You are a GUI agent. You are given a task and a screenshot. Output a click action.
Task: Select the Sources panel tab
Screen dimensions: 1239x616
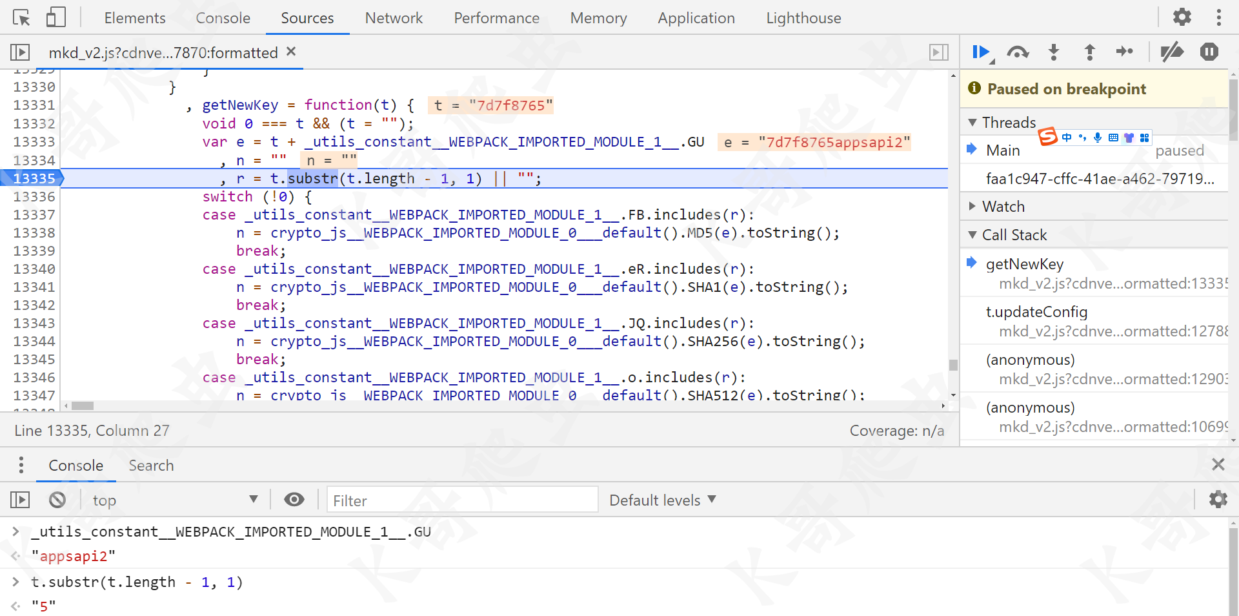coord(307,18)
